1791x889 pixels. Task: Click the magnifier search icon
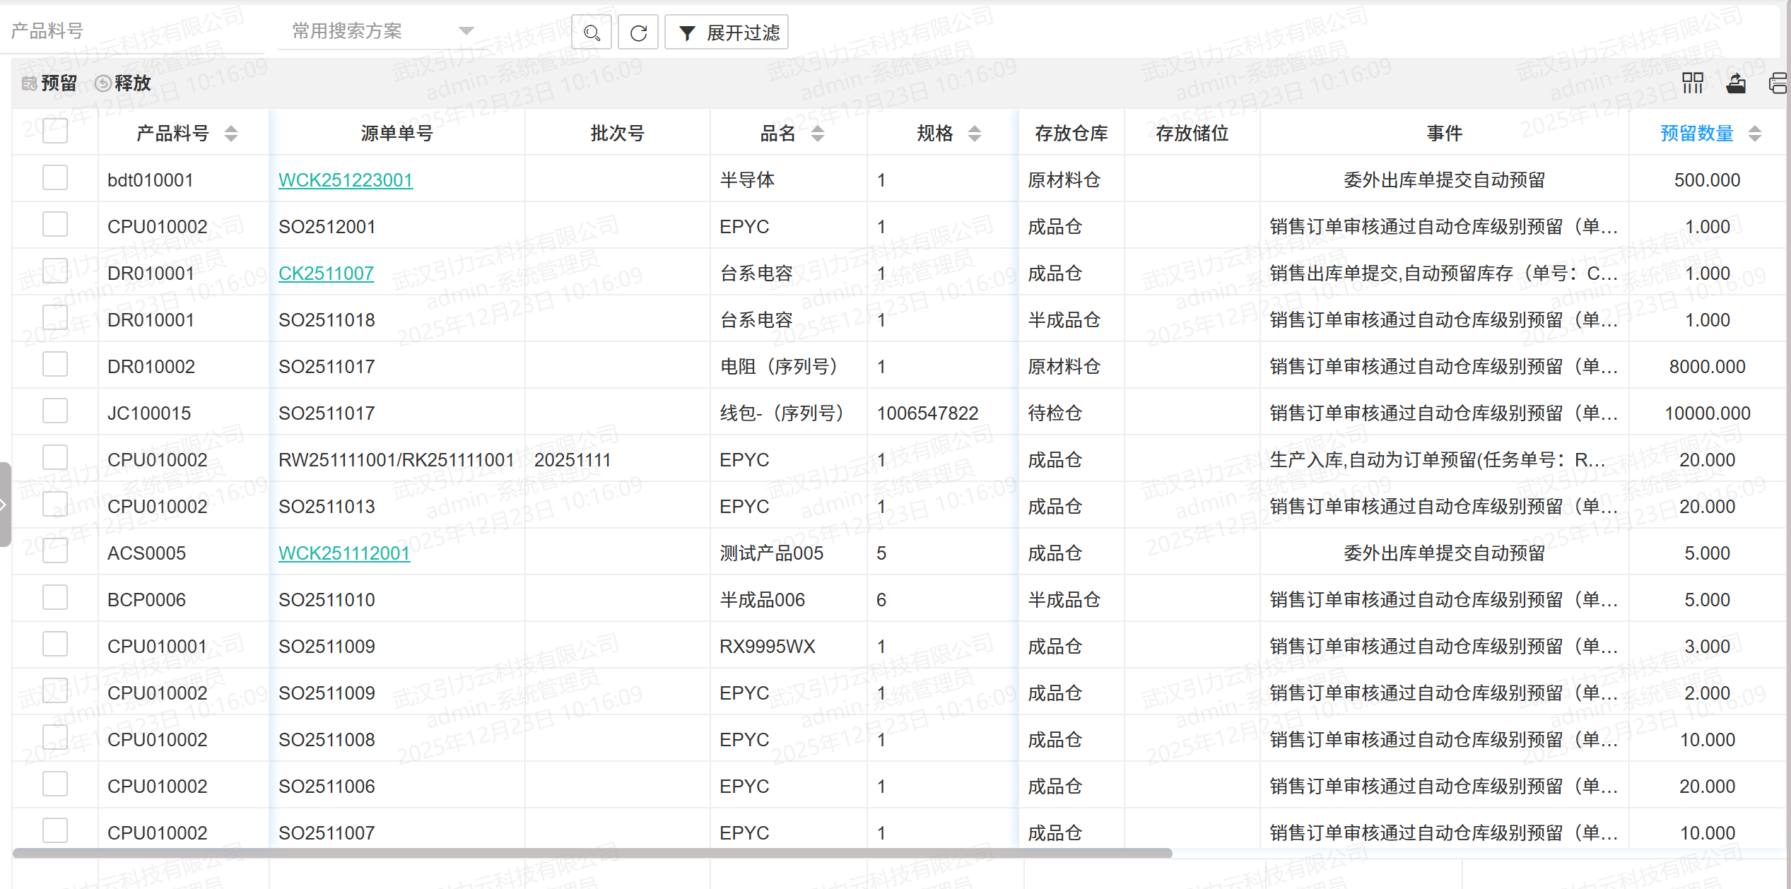pyautogui.click(x=592, y=33)
